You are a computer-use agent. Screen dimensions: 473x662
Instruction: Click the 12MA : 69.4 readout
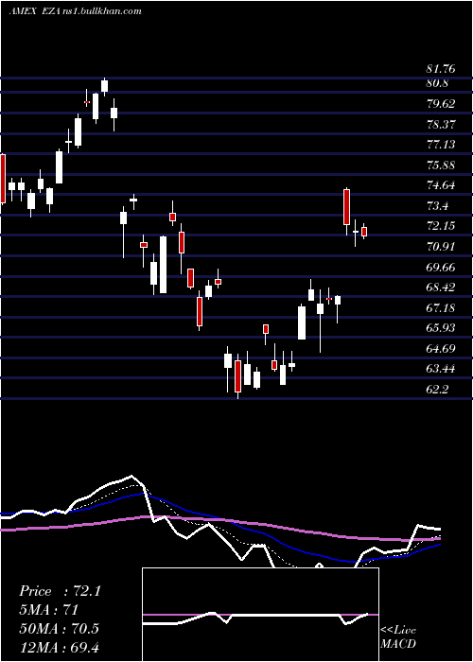point(59,647)
